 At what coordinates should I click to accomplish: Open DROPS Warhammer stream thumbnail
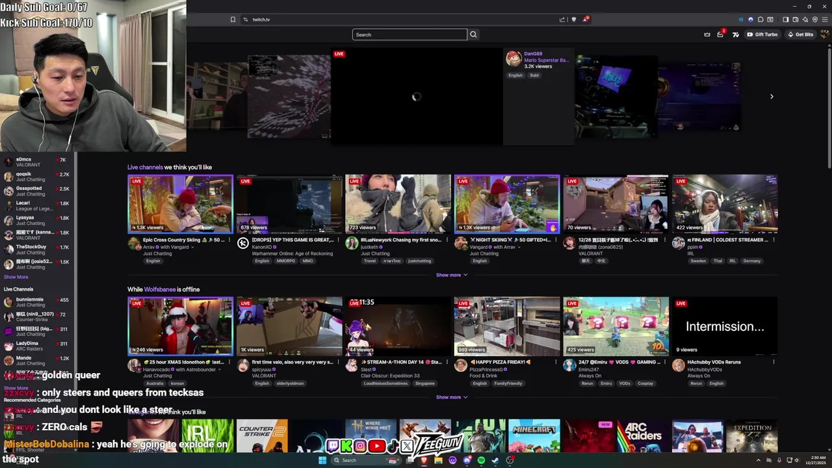tap(289, 203)
